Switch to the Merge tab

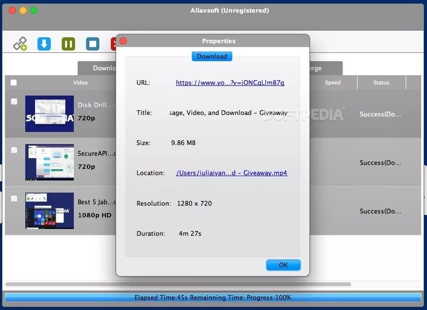(326, 68)
